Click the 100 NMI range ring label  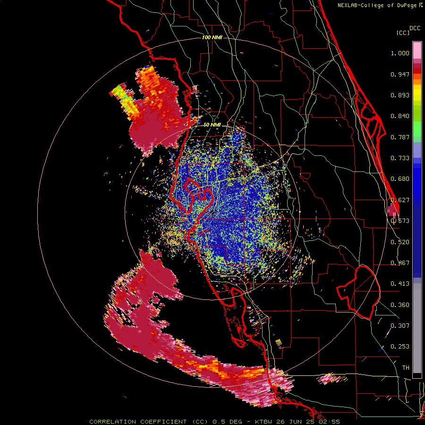(x=212, y=37)
